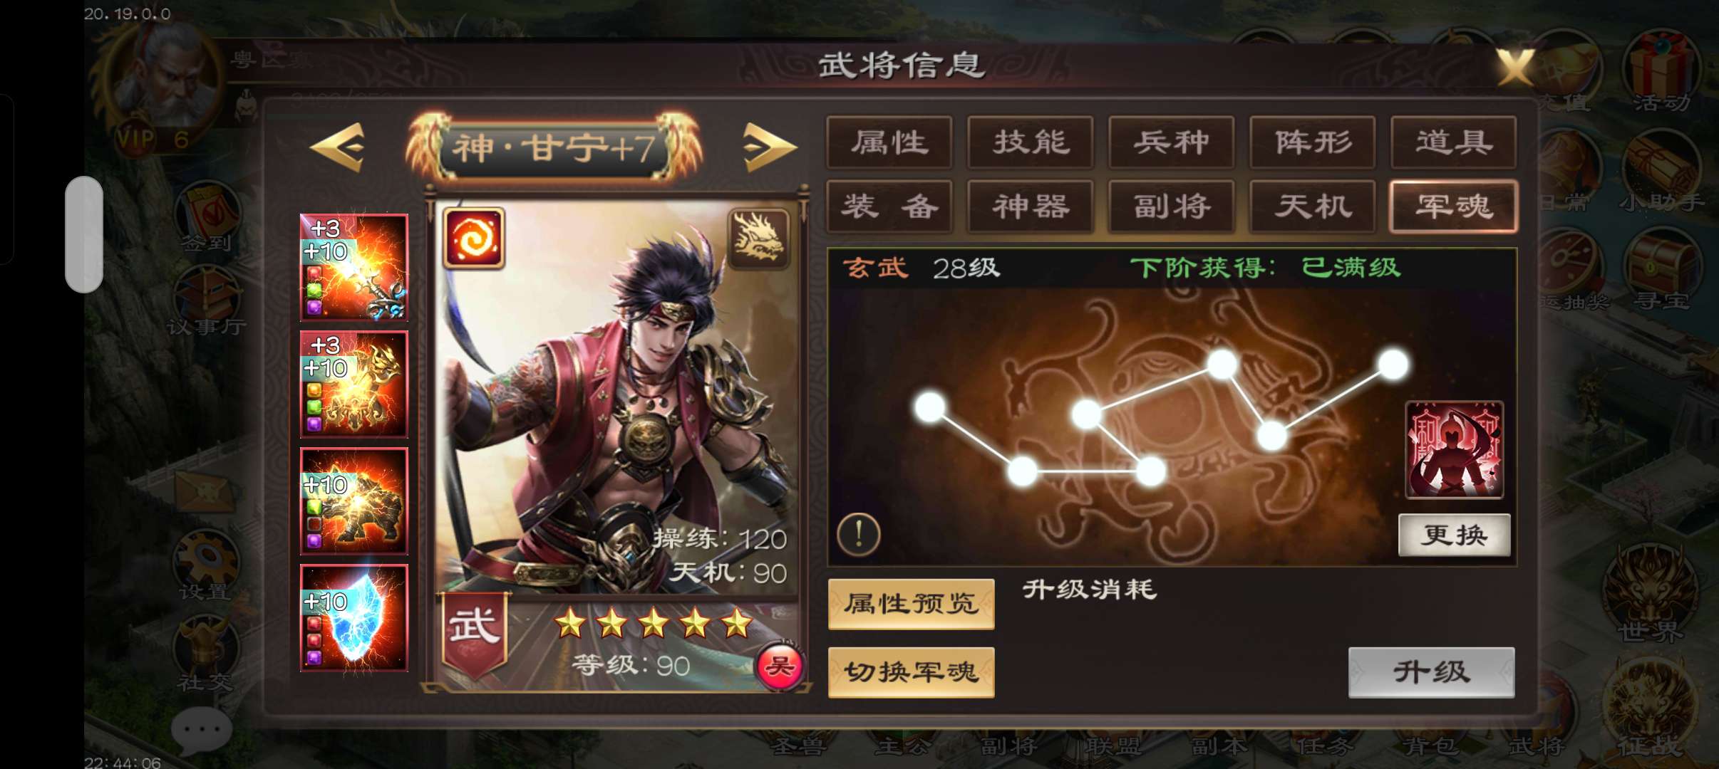Click the 属性预览 button
The image size is (1719, 769).
(x=911, y=604)
